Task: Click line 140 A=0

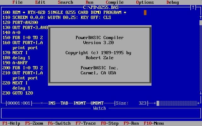Action: pos(11,32)
